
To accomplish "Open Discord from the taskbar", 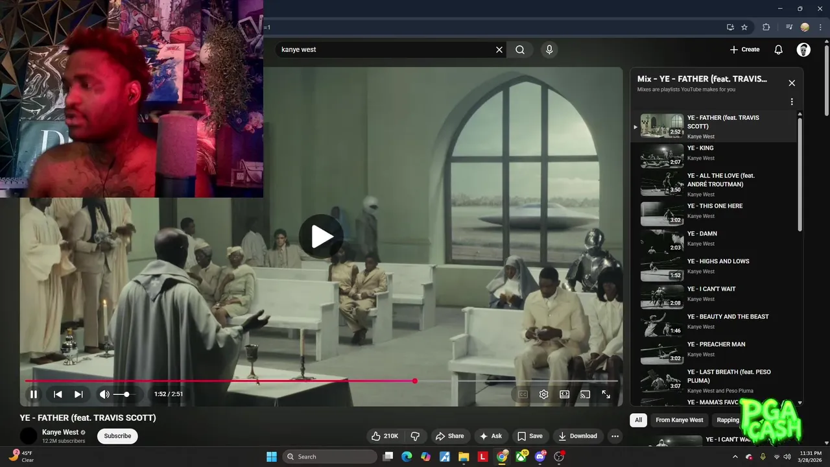I will (x=540, y=457).
